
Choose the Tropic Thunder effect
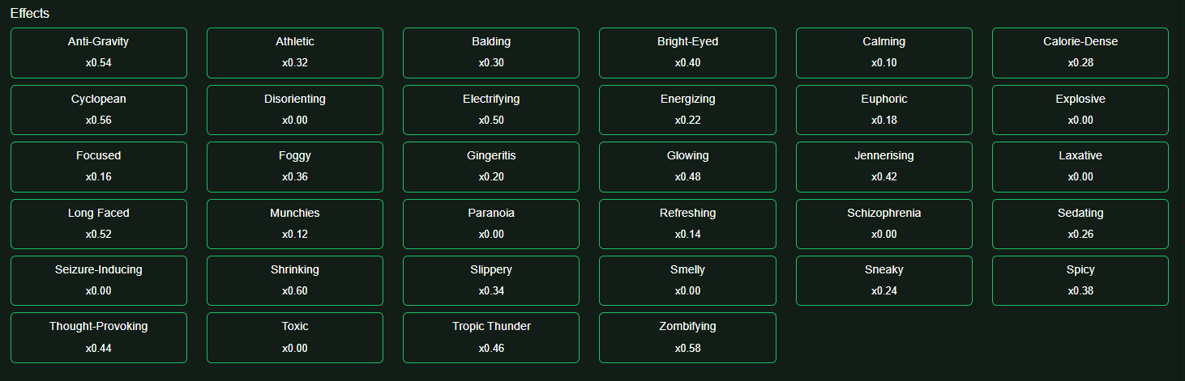pyautogui.click(x=490, y=337)
